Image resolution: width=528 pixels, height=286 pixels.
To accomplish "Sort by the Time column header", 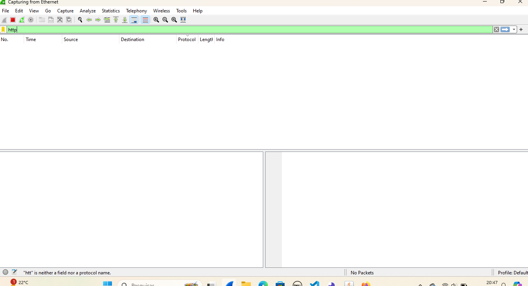I will [x=43, y=40].
